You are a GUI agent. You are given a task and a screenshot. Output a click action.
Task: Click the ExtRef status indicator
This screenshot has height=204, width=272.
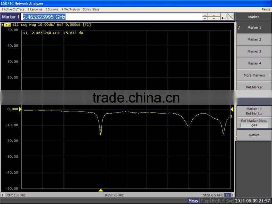[218, 201]
